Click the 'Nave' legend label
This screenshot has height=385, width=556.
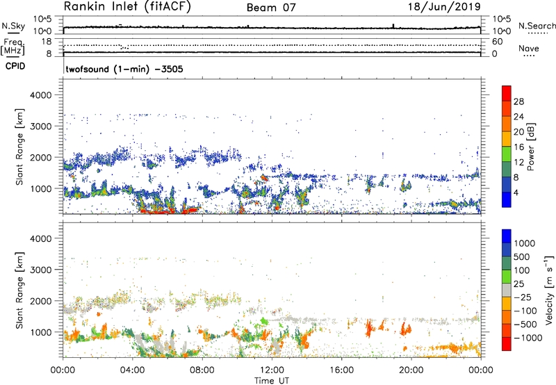pos(529,49)
